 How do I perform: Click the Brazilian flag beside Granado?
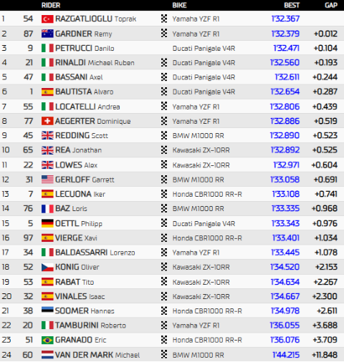click(47, 340)
